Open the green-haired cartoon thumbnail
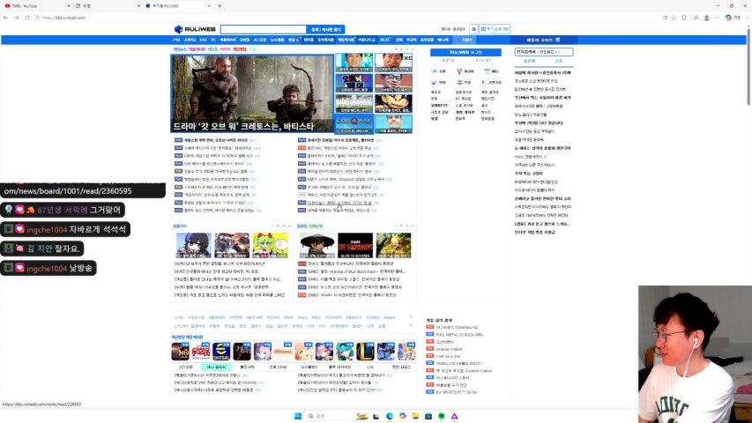 (x=270, y=246)
